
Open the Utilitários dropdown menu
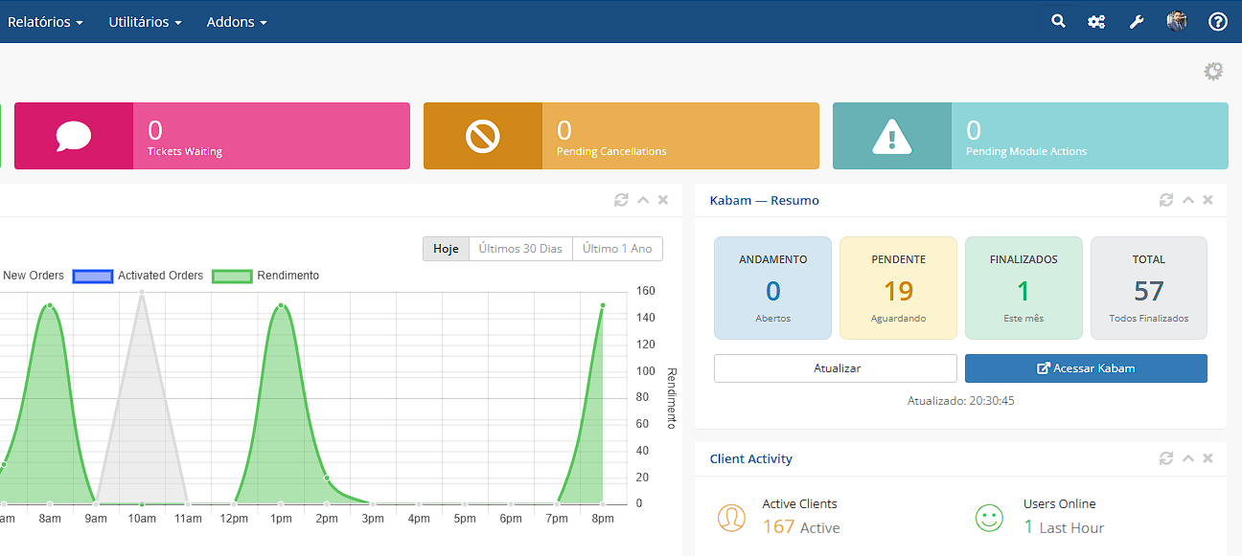pyautogui.click(x=145, y=21)
